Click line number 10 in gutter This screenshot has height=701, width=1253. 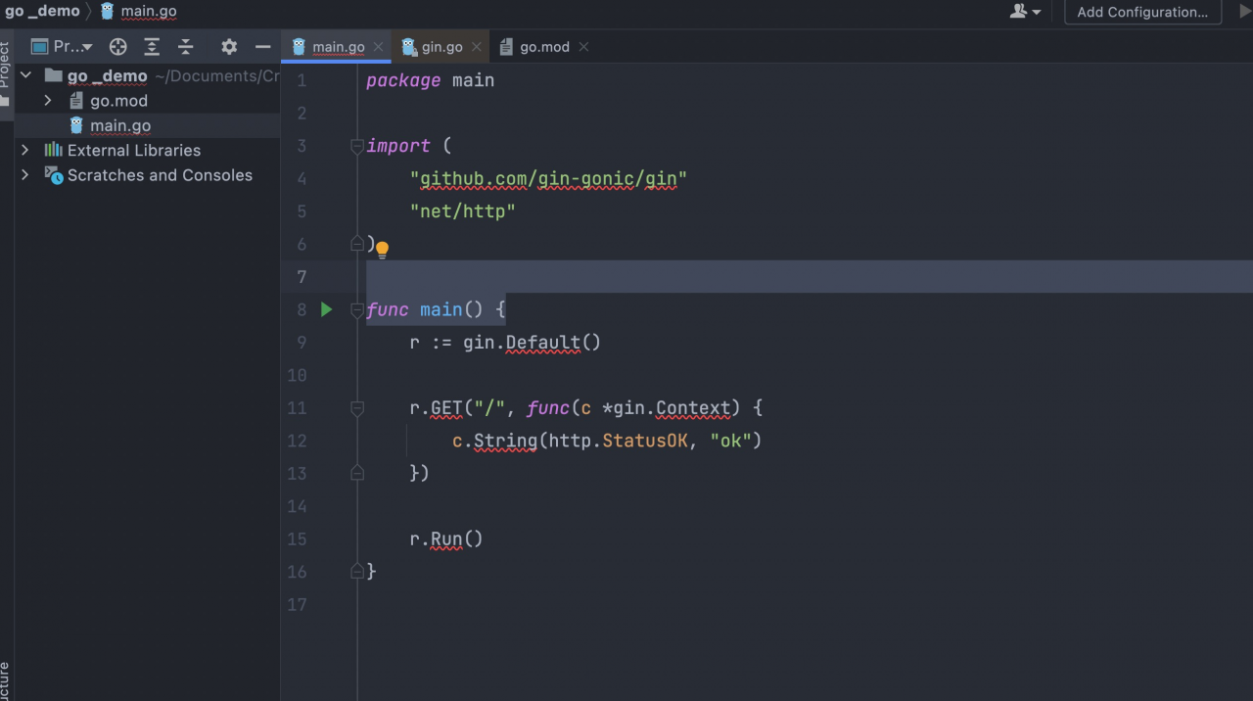tap(297, 375)
